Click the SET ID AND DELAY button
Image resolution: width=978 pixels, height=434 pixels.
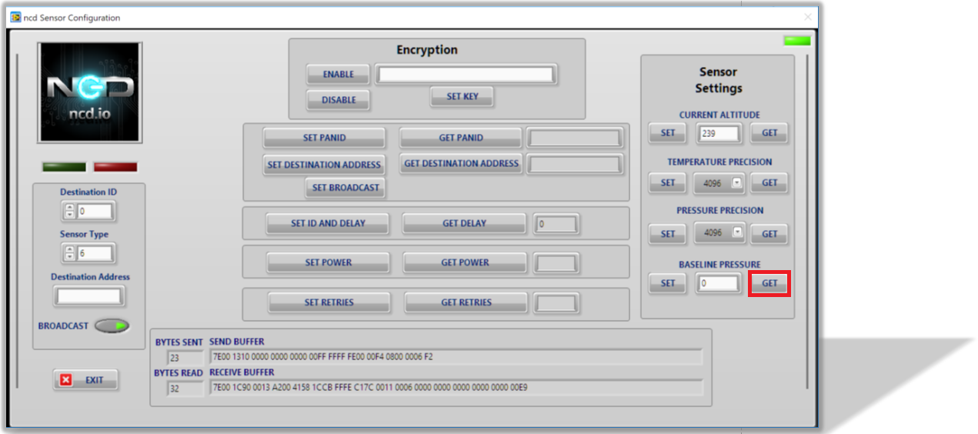tap(328, 224)
